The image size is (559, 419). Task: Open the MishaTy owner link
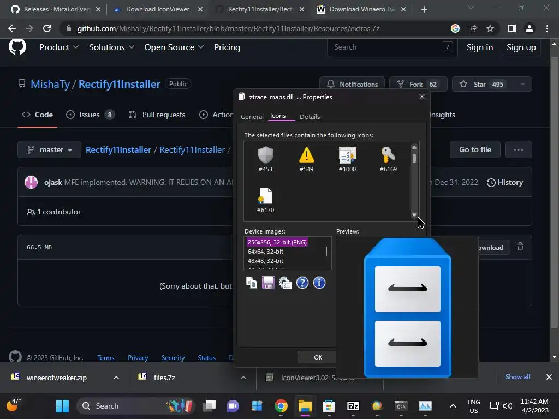(x=50, y=84)
